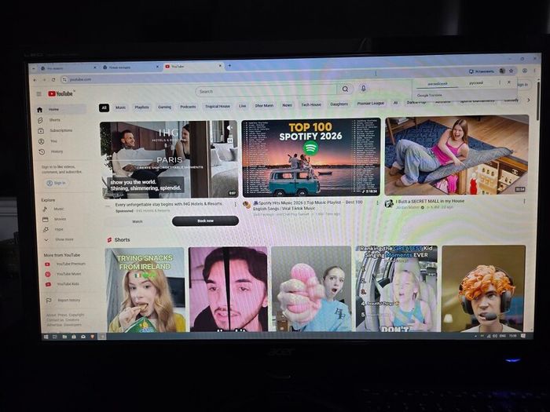Open the tab search dropdown arrow
Screen dimensions: 550x412
coord(34,68)
